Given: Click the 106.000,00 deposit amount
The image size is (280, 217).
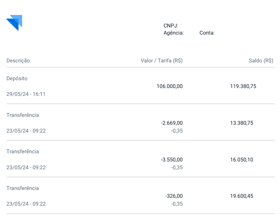Looking at the screenshot, I should pyautogui.click(x=170, y=86).
